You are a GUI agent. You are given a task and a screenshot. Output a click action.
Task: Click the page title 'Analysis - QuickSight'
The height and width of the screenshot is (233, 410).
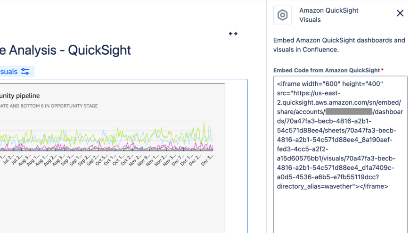pyautogui.click(x=66, y=50)
